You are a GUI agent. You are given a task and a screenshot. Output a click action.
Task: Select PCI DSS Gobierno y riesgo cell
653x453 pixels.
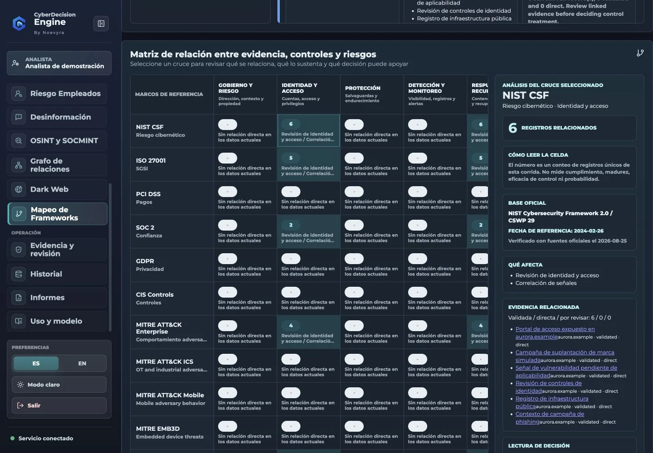click(x=245, y=198)
